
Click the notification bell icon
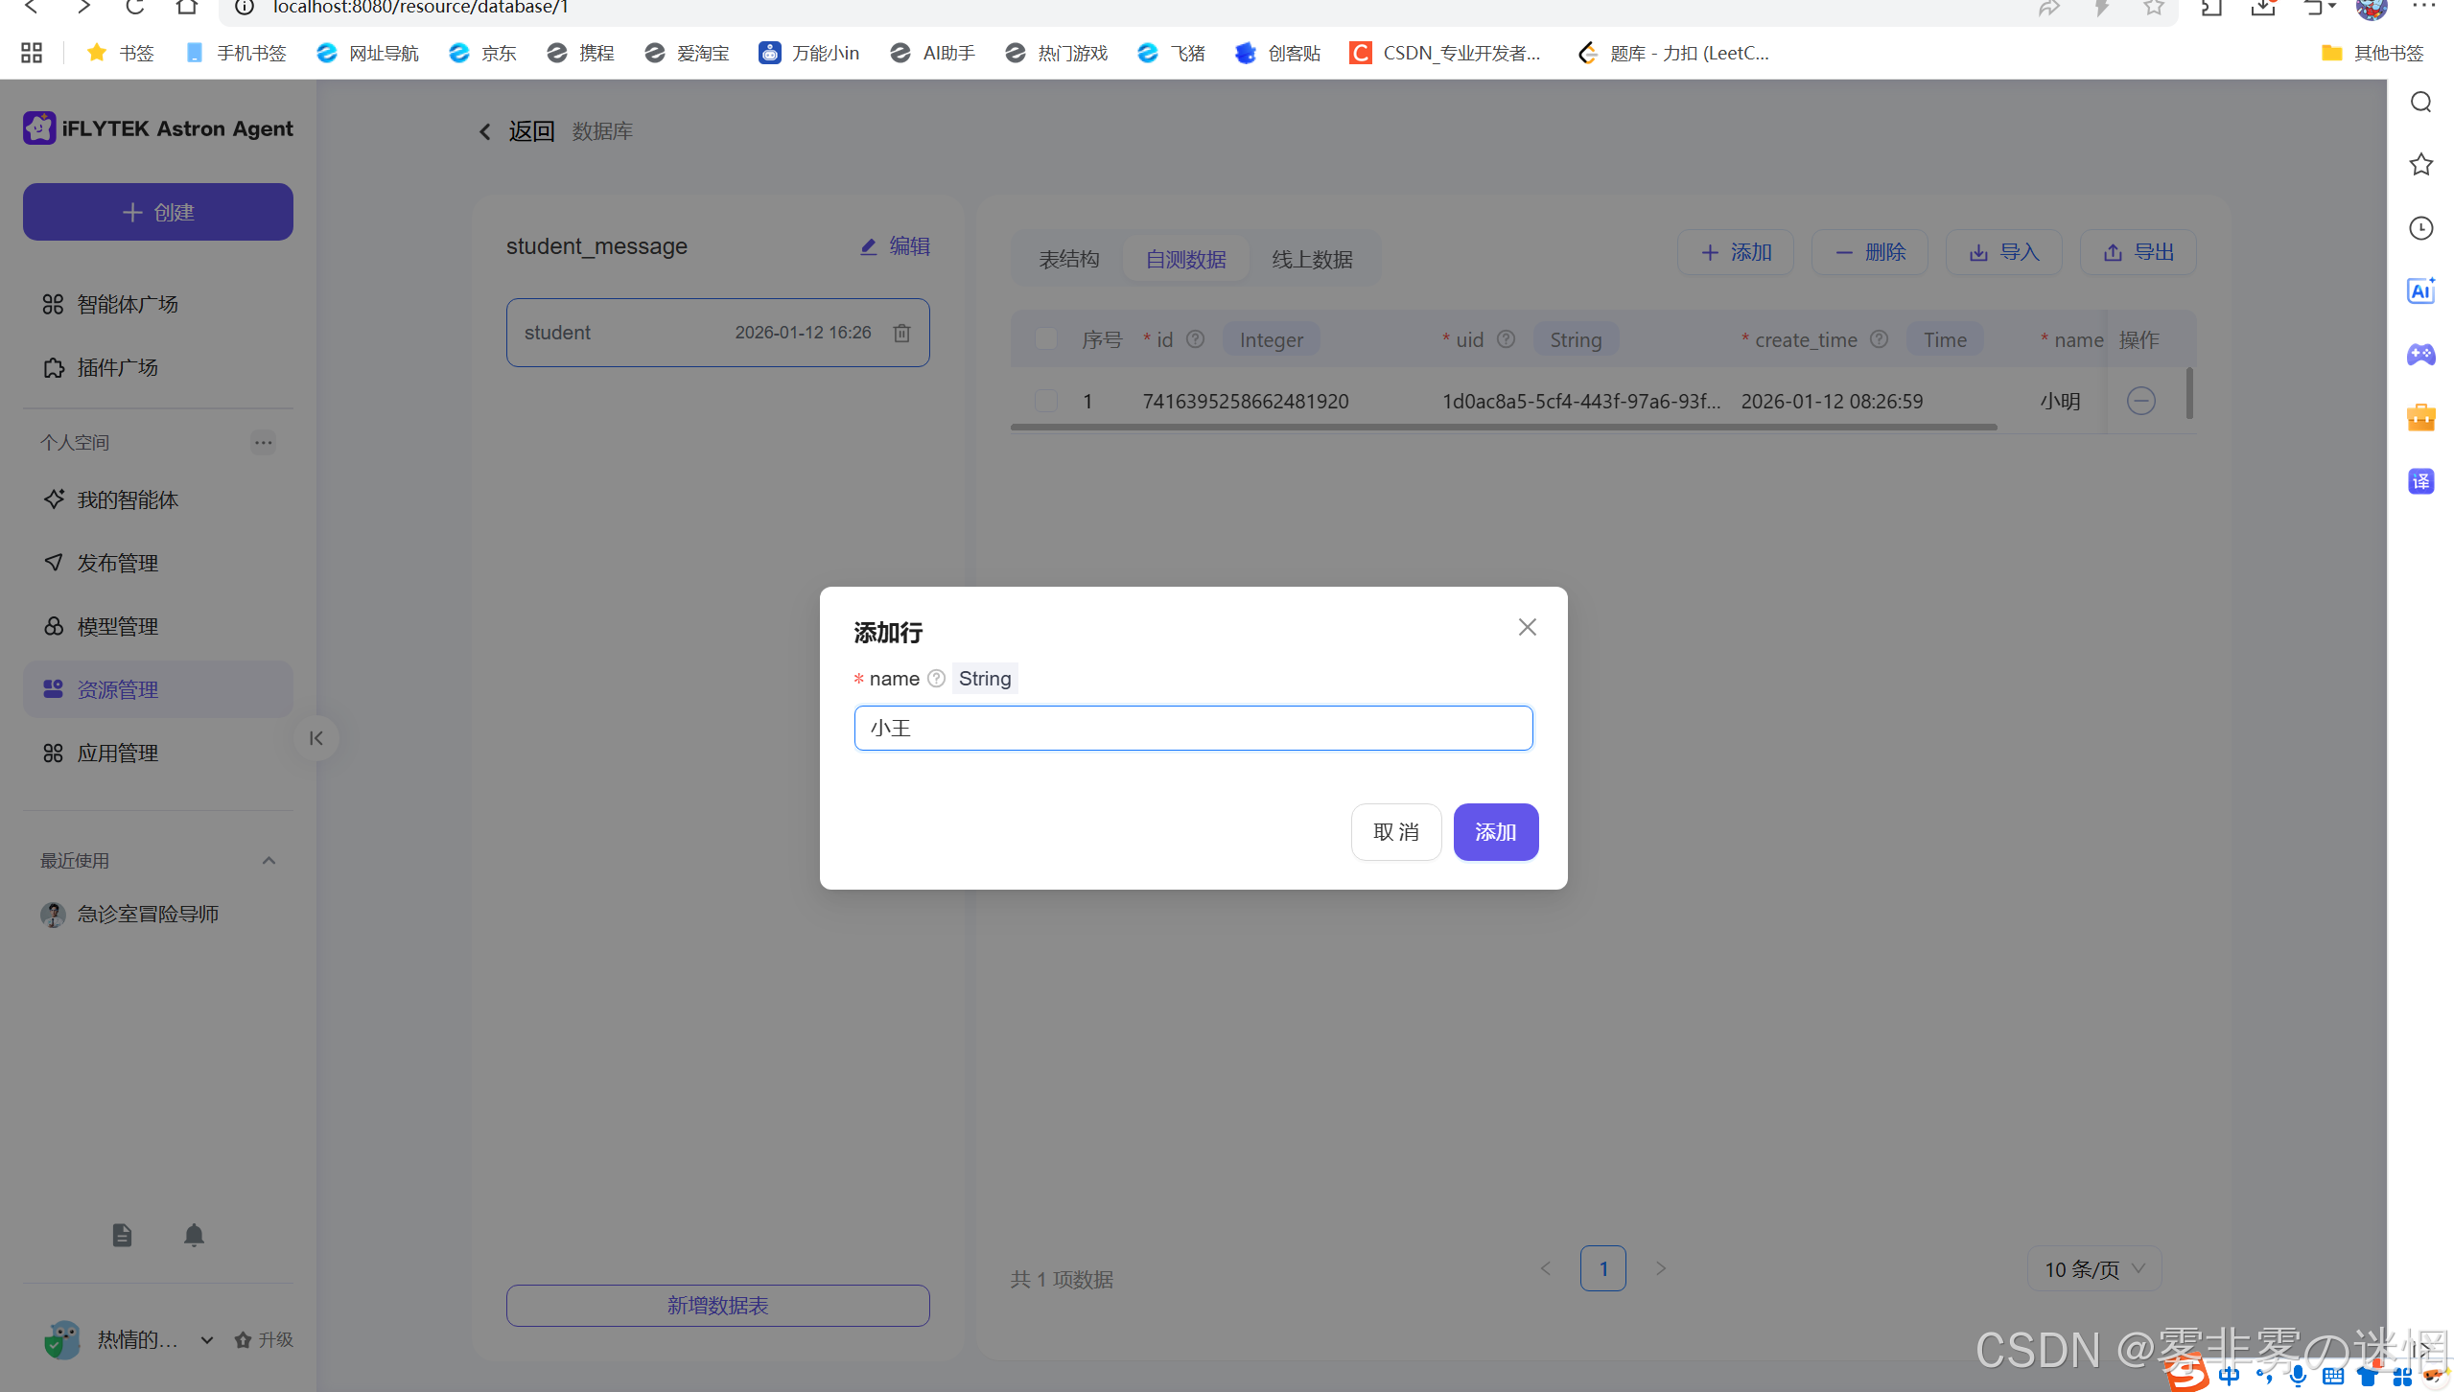194,1235
